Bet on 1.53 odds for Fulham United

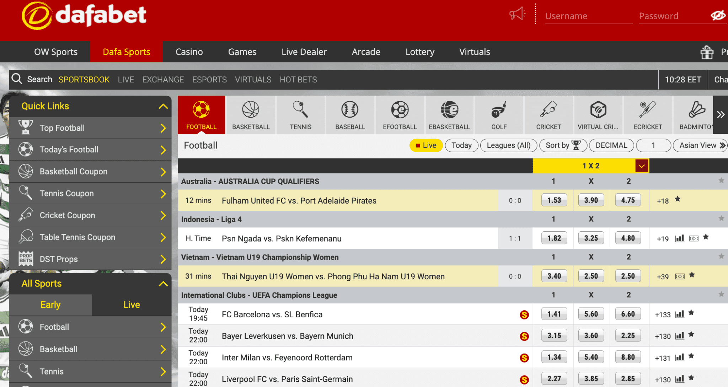click(x=554, y=200)
